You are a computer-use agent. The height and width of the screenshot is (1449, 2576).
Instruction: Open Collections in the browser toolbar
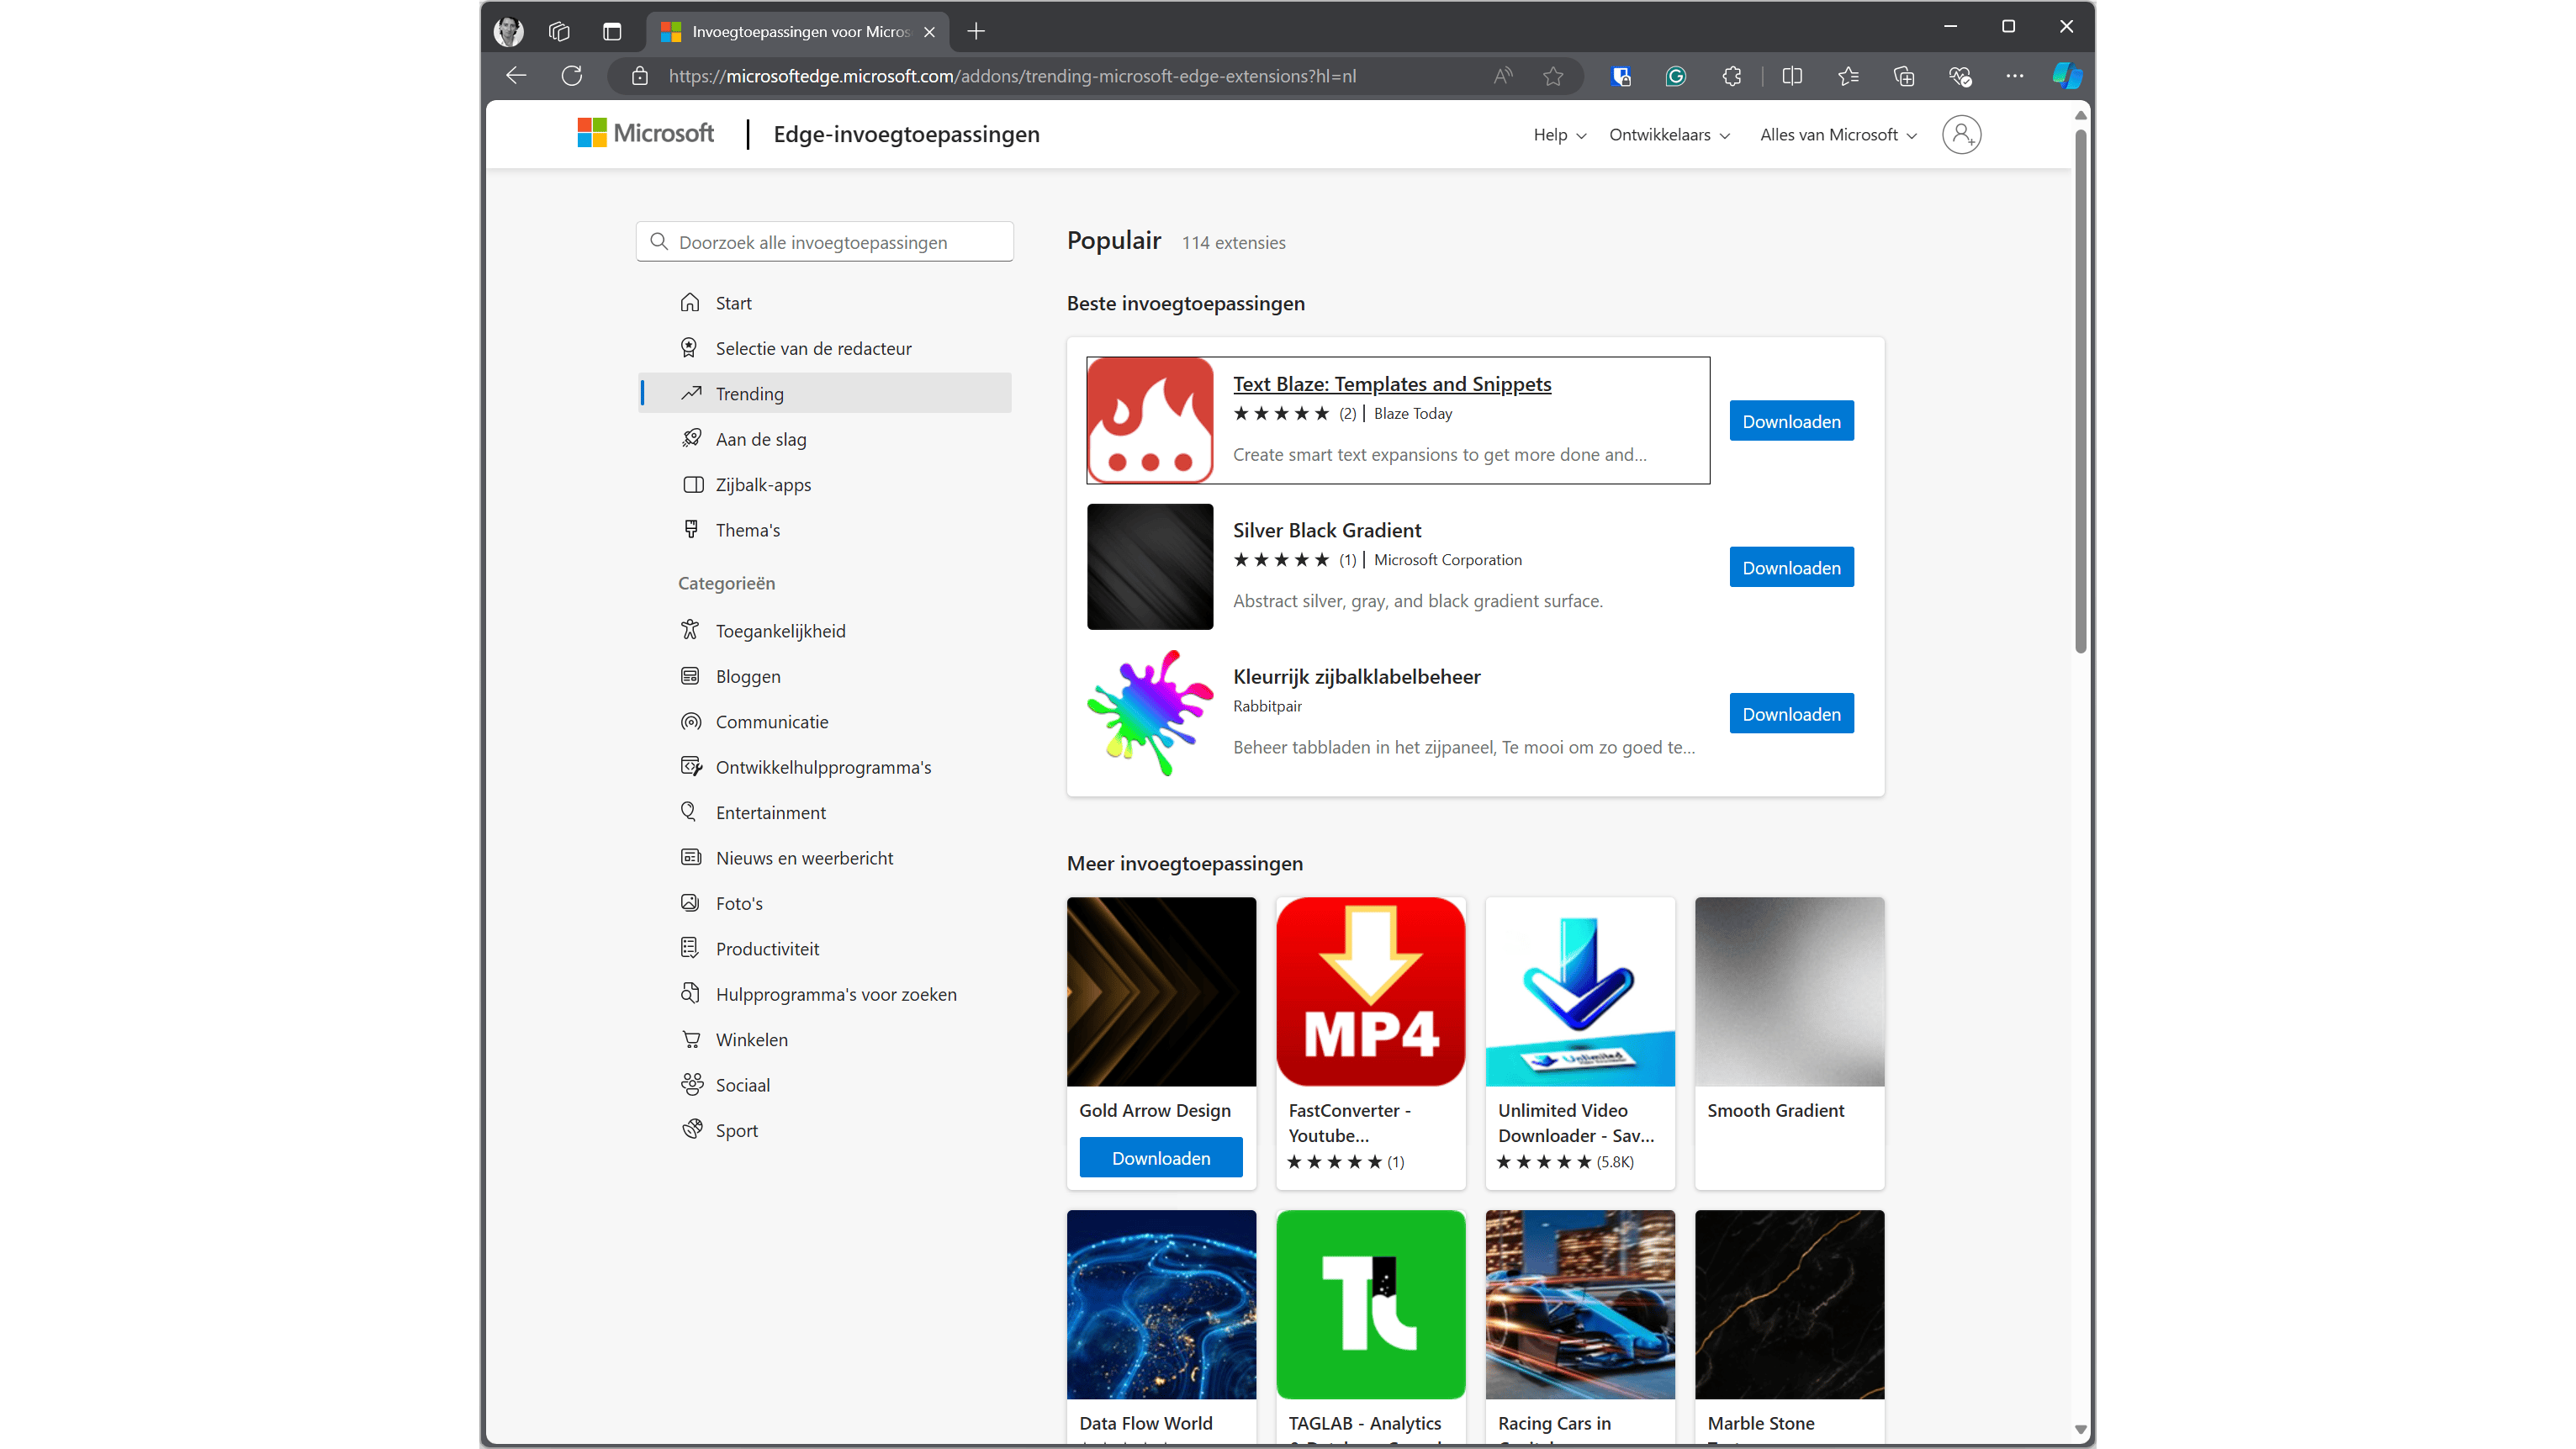[x=1904, y=76]
